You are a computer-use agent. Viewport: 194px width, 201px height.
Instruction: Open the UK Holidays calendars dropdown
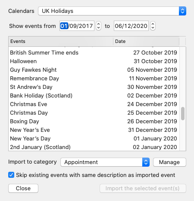[112, 11]
